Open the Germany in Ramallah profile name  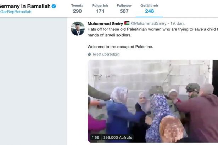(24, 6)
